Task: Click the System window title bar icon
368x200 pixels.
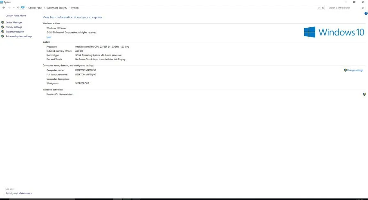Action: pos(2,2)
